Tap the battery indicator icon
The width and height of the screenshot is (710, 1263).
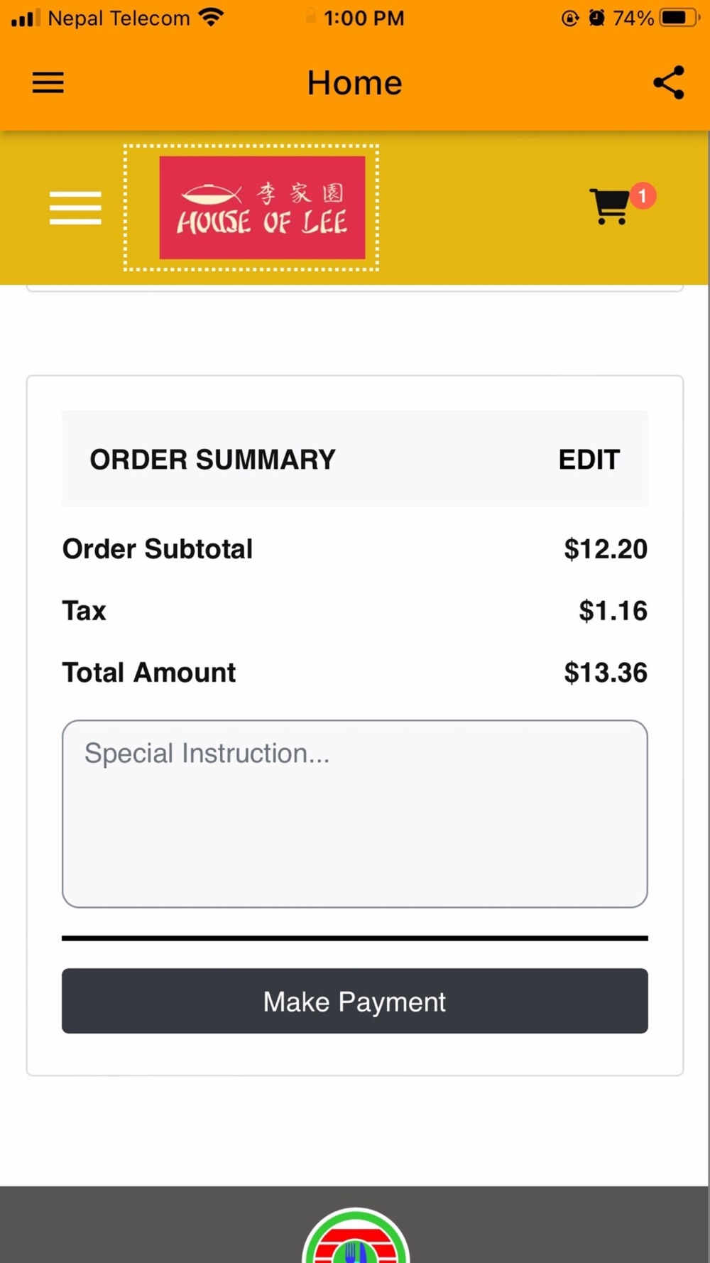click(679, 17)
